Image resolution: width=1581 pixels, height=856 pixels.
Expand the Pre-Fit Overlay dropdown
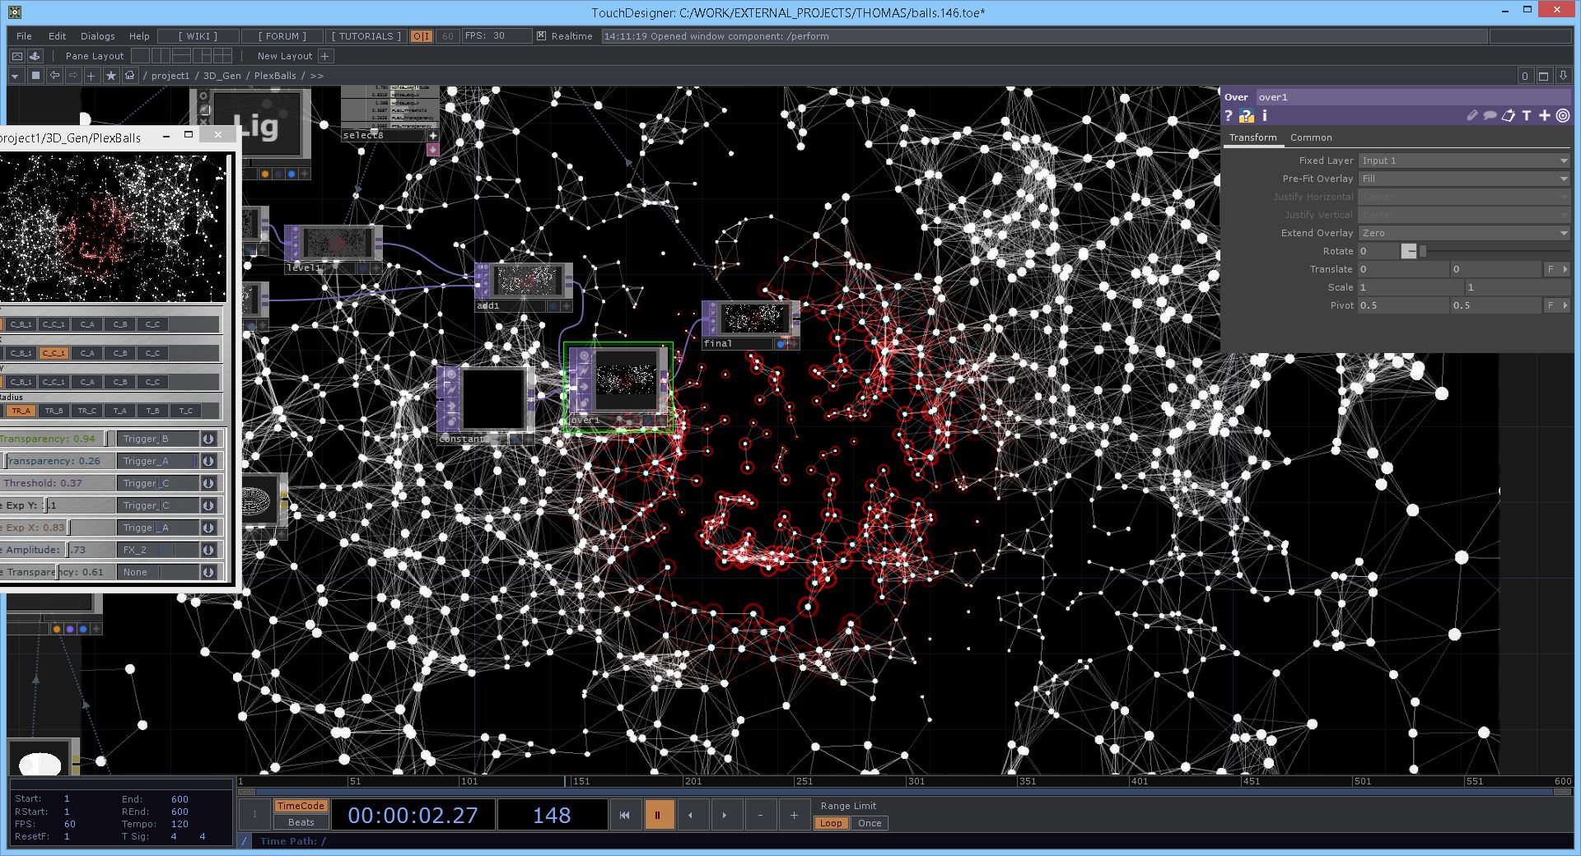tap(1463, 179)
